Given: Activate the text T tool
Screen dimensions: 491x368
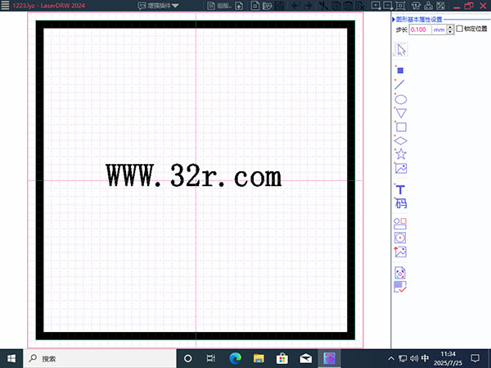Looking at the screenshot, I should (401, 190).
